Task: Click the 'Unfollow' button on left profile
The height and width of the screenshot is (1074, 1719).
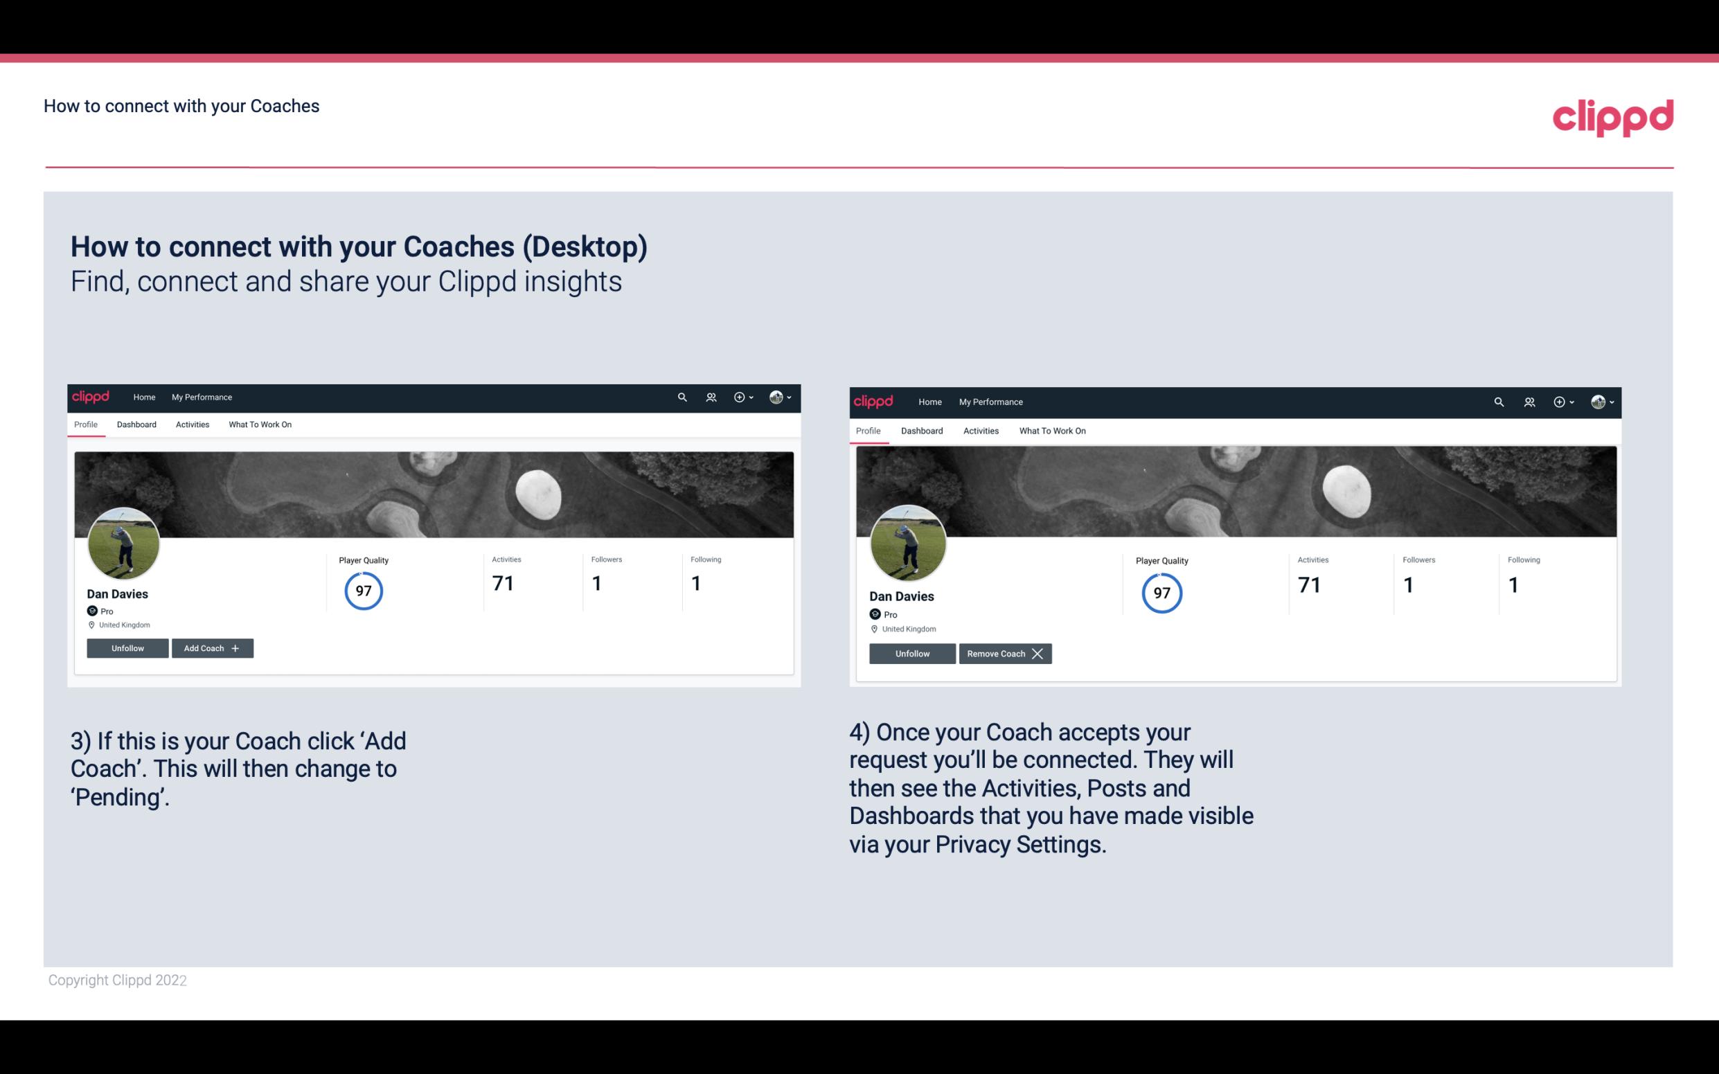Action: point(127,647)
